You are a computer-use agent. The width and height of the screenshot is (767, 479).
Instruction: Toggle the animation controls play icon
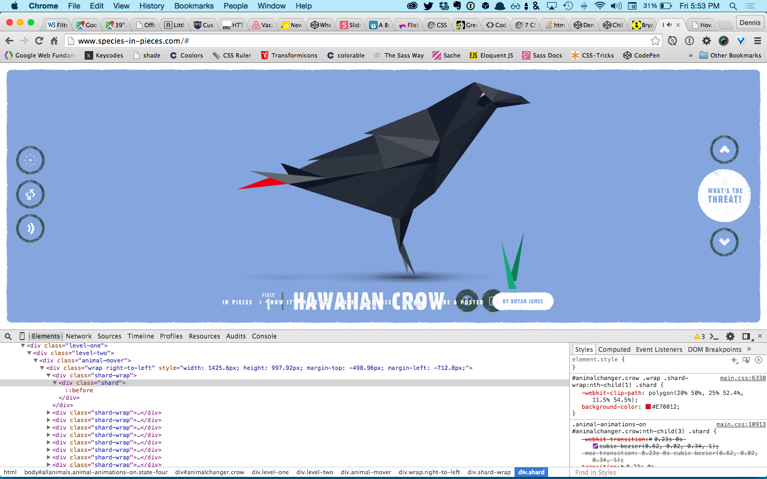click(758, 360)
